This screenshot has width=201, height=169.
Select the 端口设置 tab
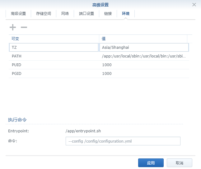point(86,14)
